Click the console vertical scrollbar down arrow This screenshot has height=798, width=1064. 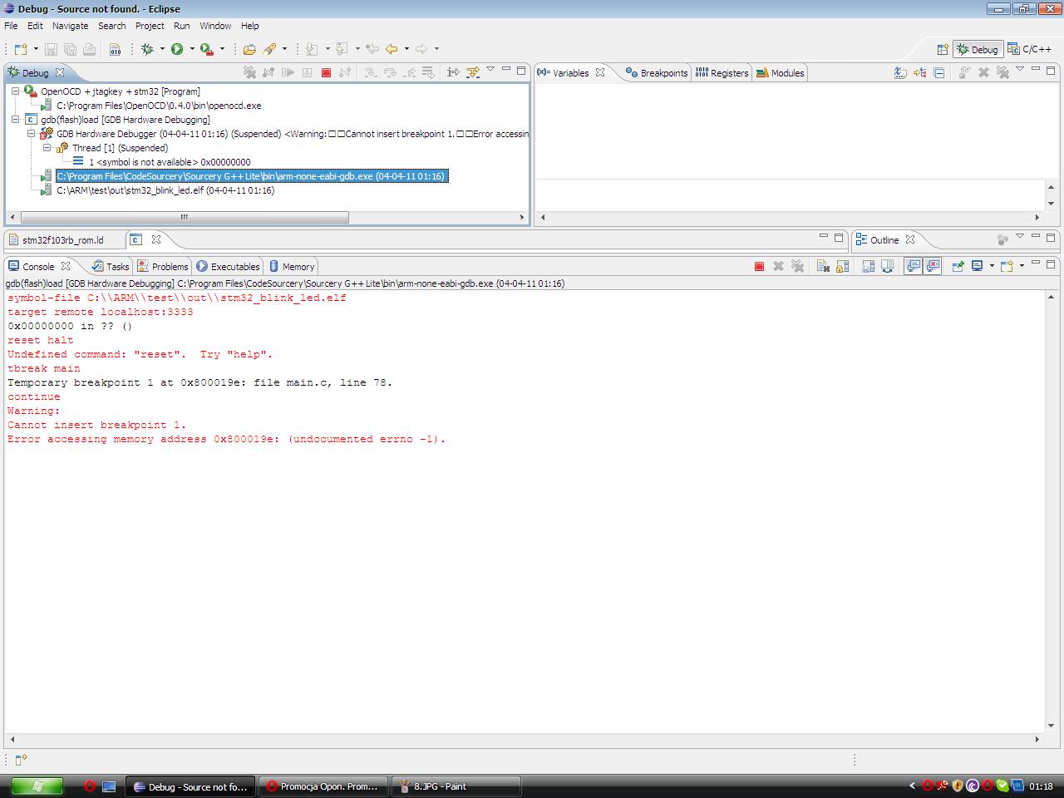pyautogui.click(x=1052, y=725)
